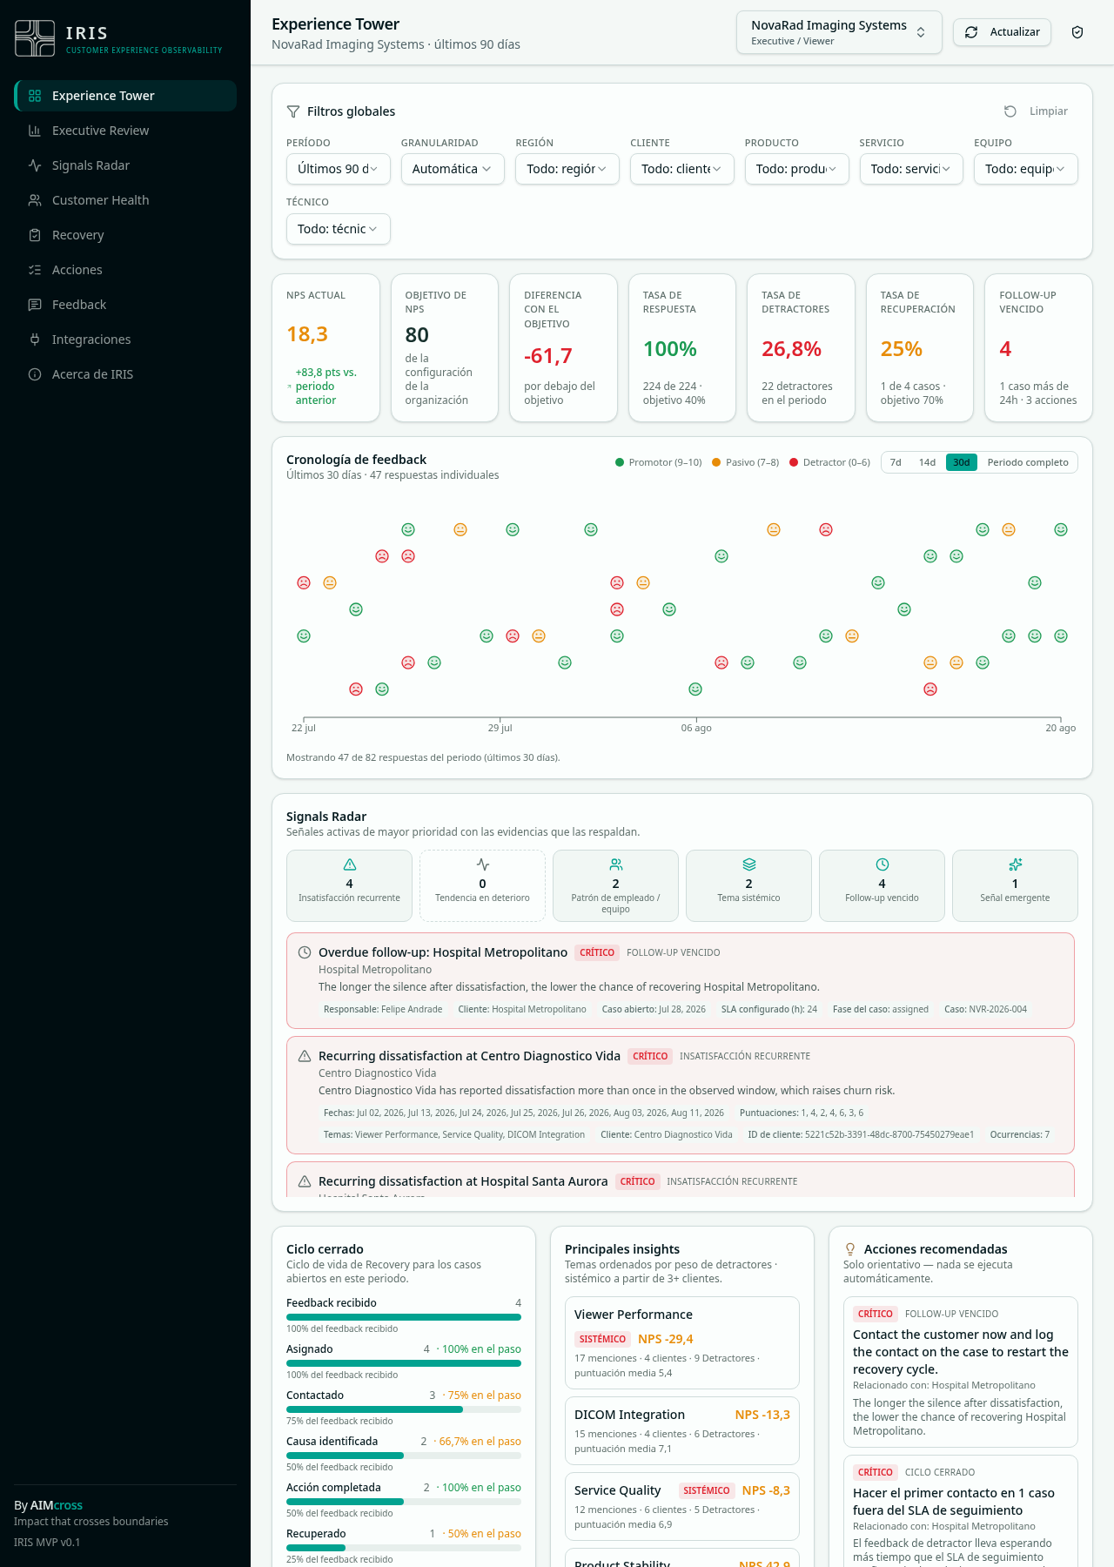This screenshot has height=1567, width=1114.
Task: Navigate to Customer Health
Action: point(125,200)
